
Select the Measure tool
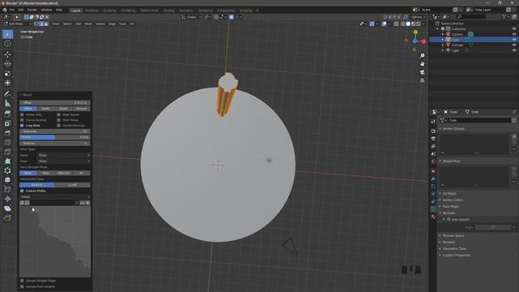(x=7, y=104)
